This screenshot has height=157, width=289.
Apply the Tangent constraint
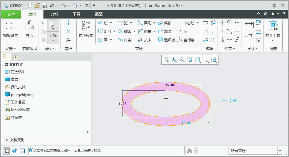tap(229, 23)
